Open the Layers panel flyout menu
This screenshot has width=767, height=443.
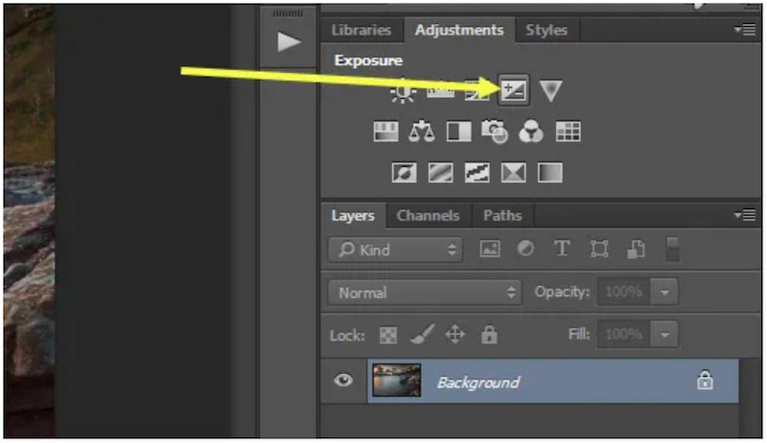pyautogui.click(x=745, y=215)
